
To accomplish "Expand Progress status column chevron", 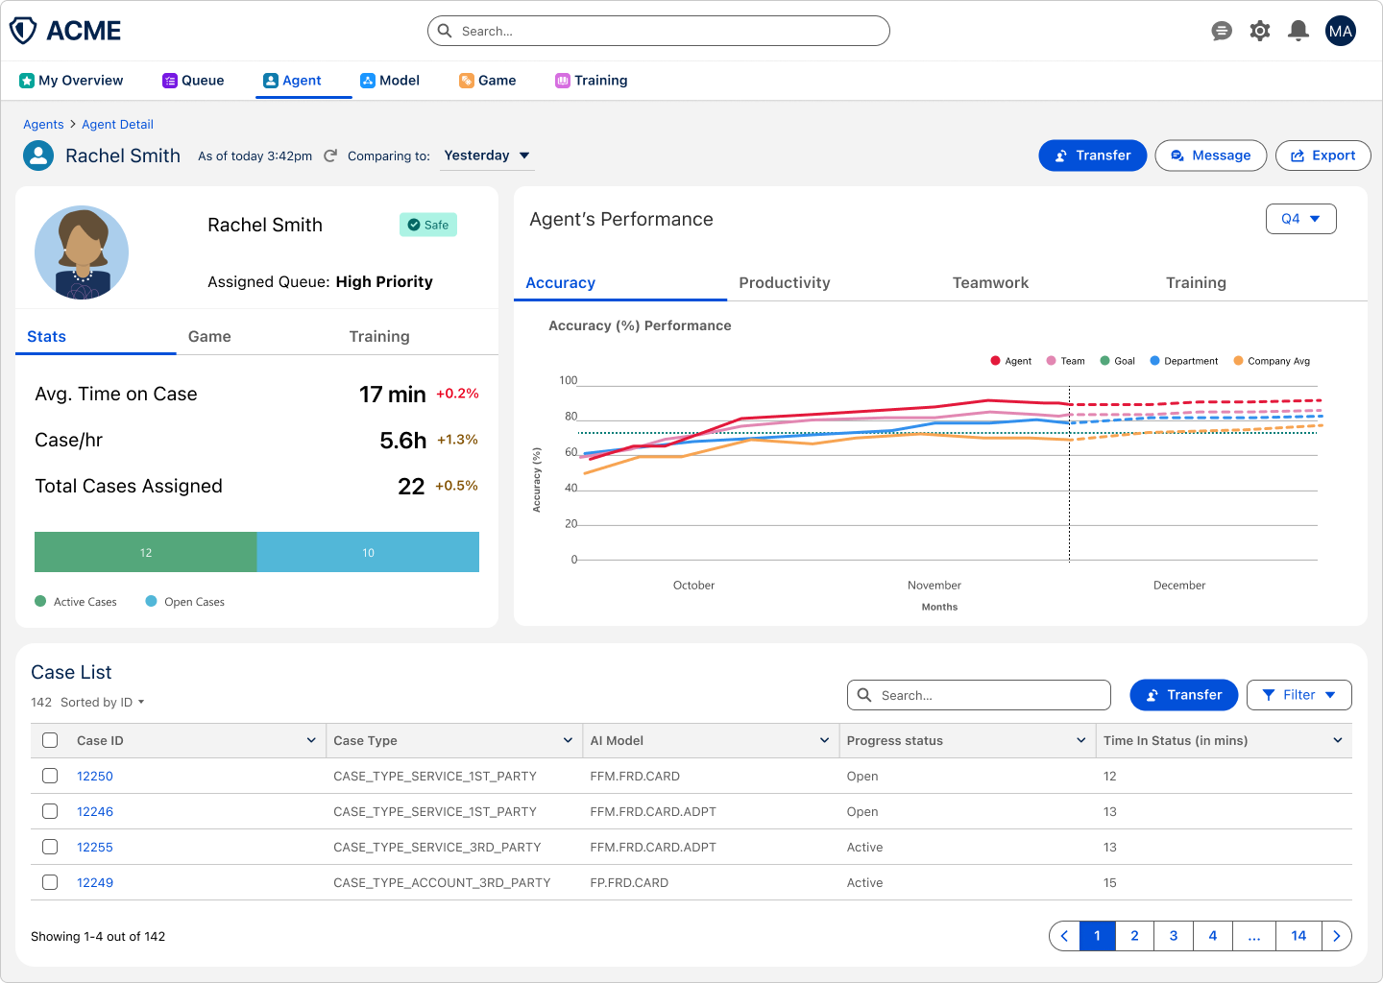I will click(1080, 740).
